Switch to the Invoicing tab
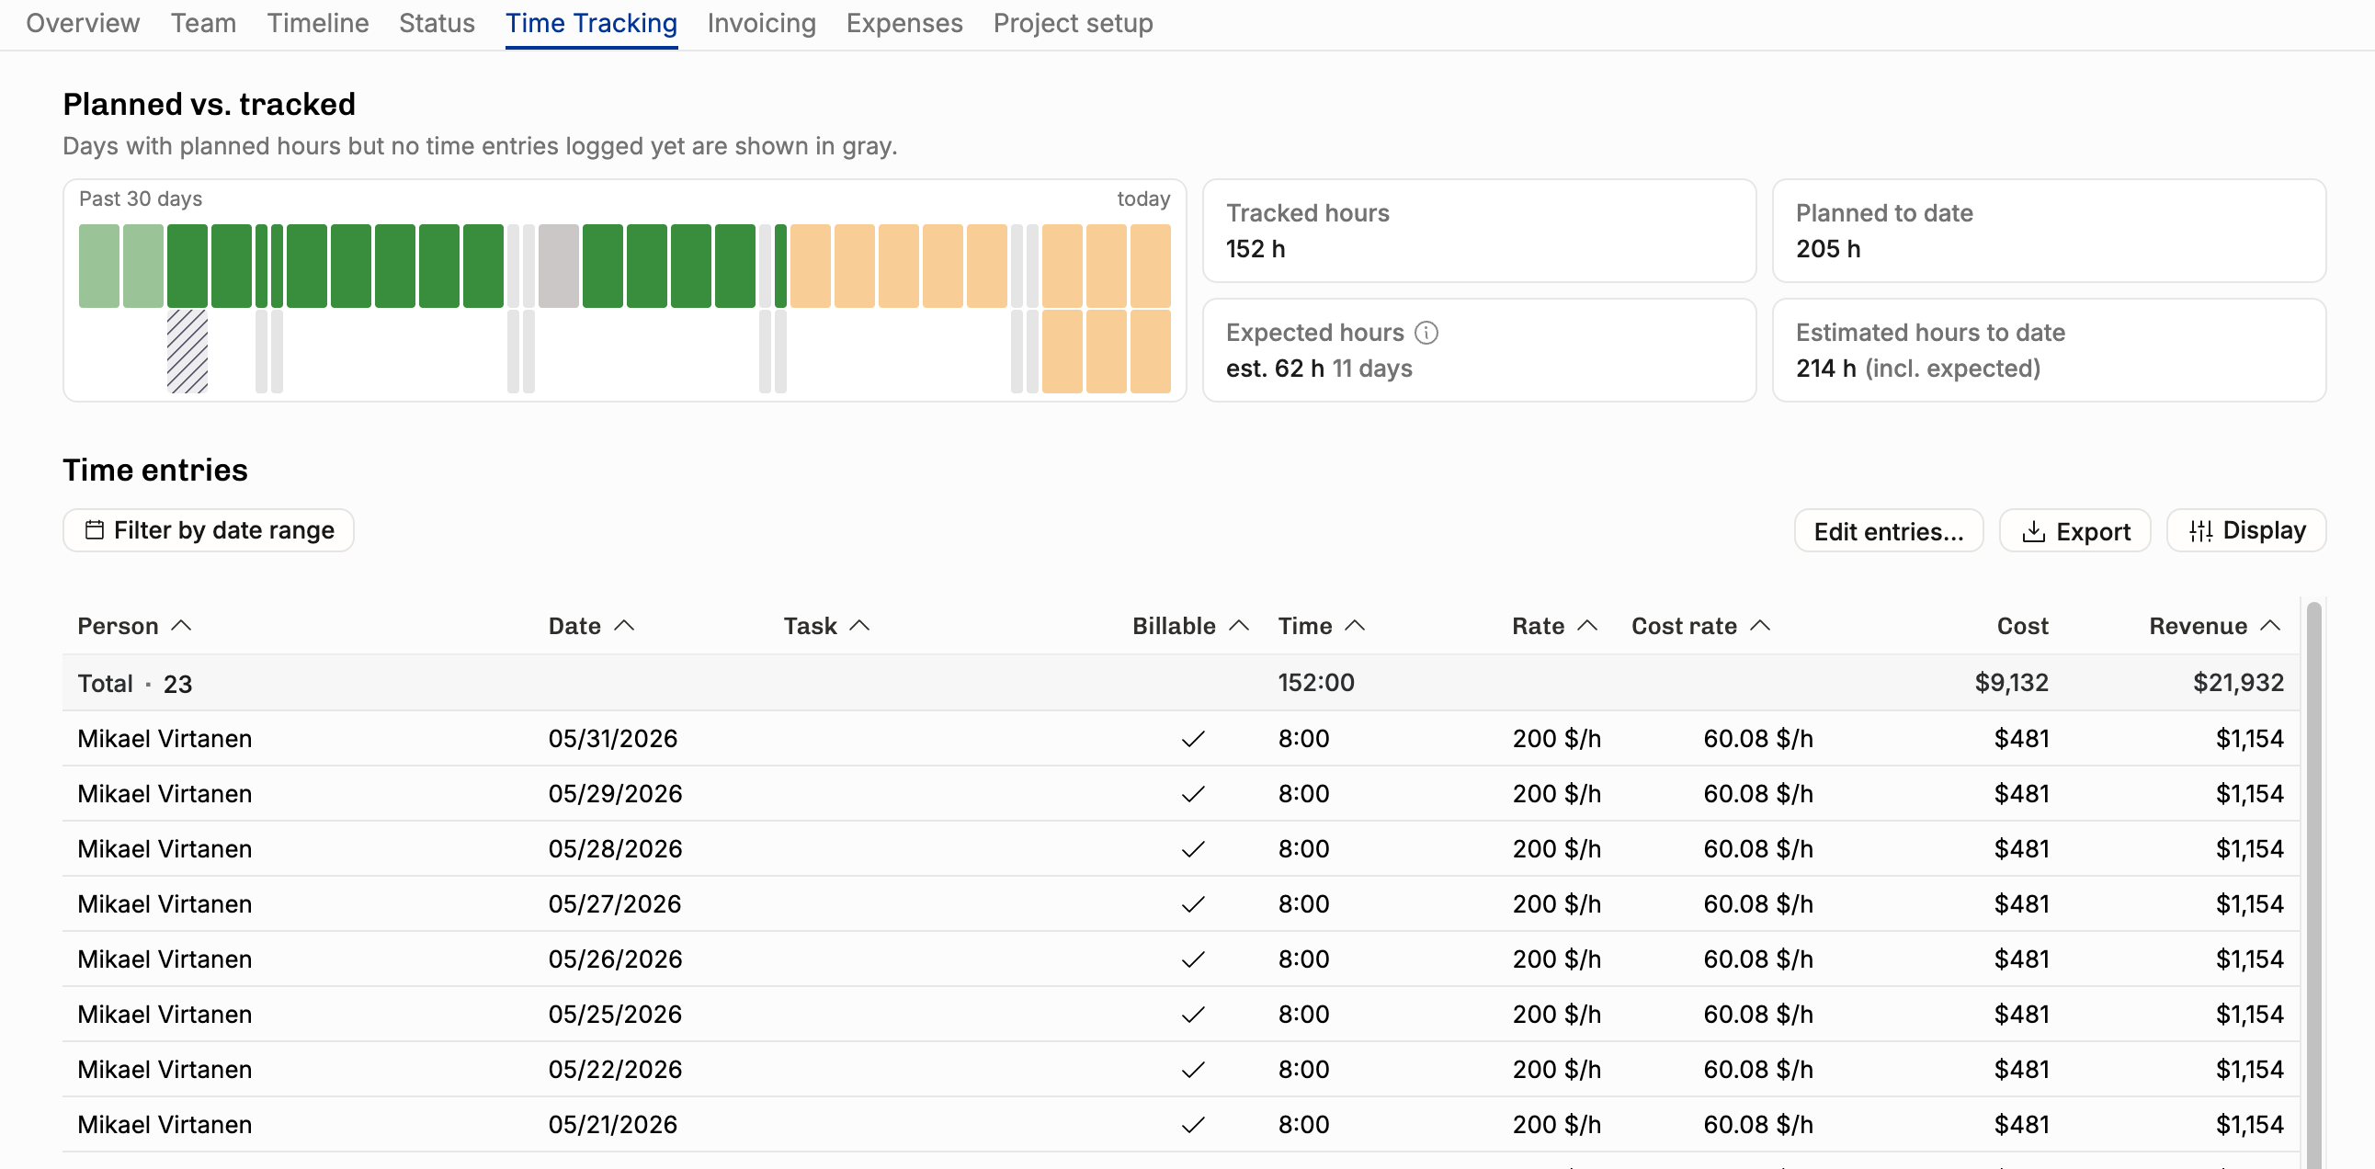This screenshot has height=1169, width=2375. click(762, 23)
